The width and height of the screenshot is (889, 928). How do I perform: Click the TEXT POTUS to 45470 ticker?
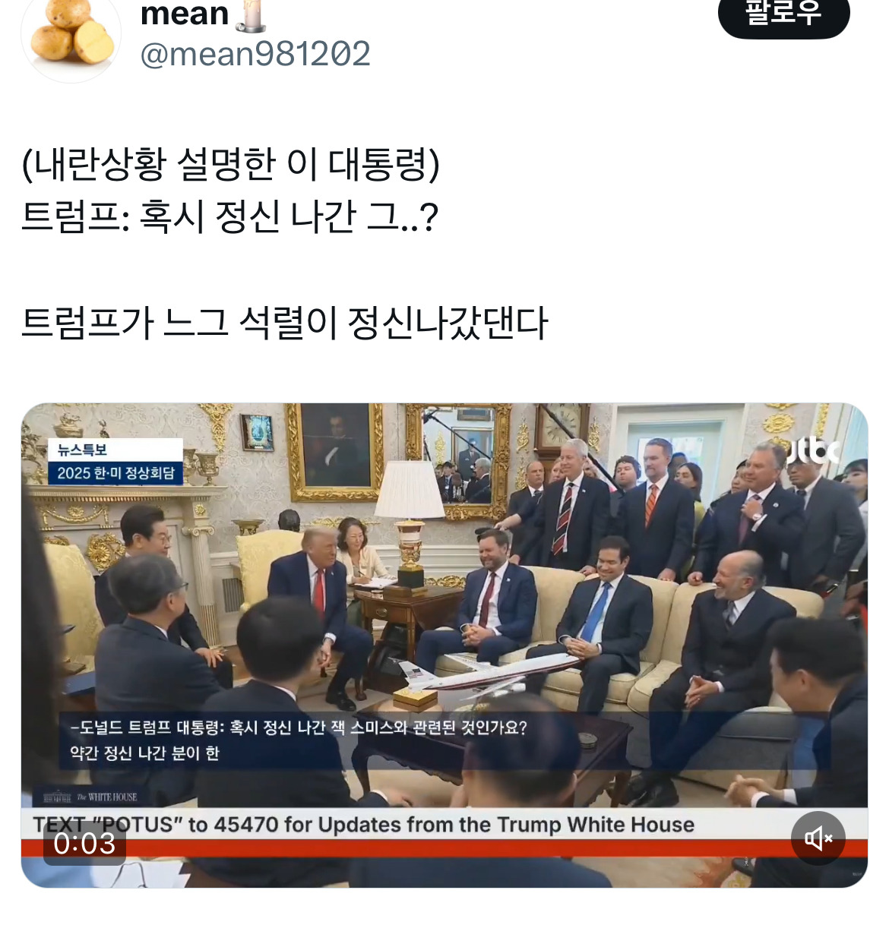tap(364, 825)
